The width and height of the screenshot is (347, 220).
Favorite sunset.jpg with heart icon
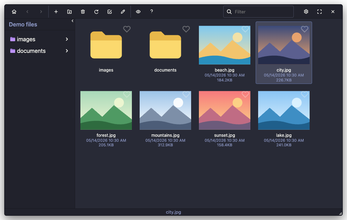[x=245, y=94]
